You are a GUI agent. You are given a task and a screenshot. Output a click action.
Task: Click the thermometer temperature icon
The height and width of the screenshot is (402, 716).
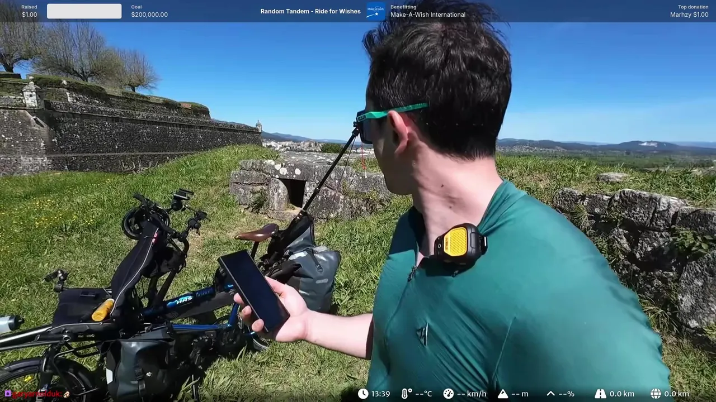click(406, 394)
